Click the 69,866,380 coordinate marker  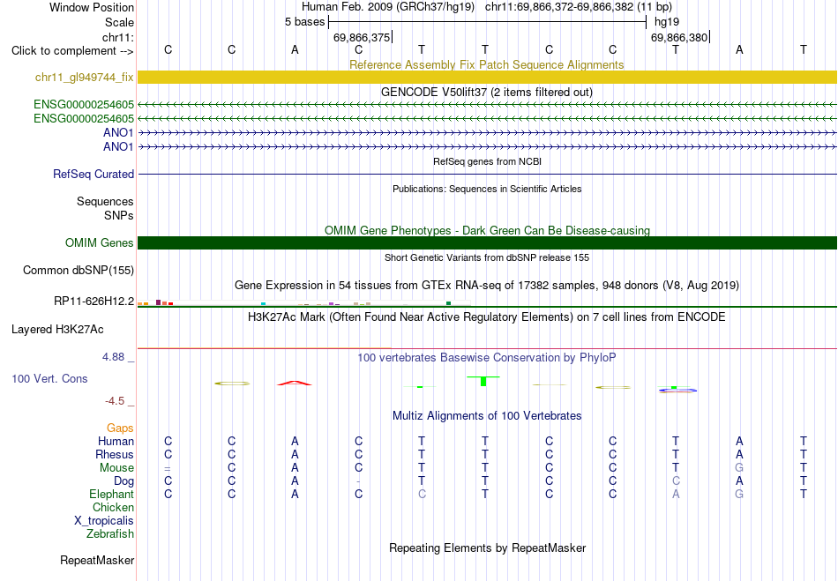coord(679,37)
